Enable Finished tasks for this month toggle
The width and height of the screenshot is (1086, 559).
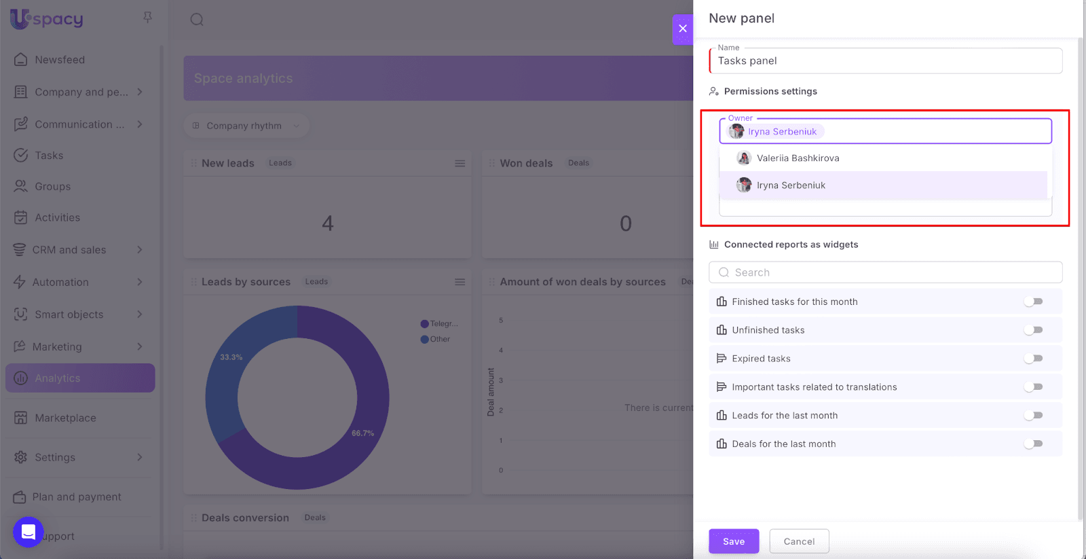(1033, 302)
